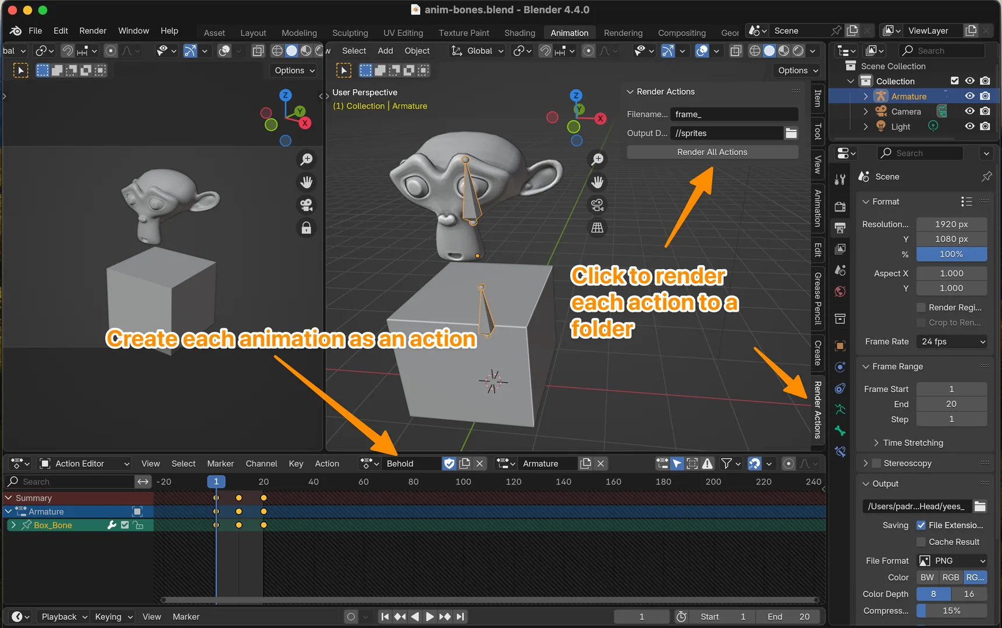Expand the Box_Bone channel
This screenshot has height=628, width=1002.
pyautogui.click(x=13, y=525)
